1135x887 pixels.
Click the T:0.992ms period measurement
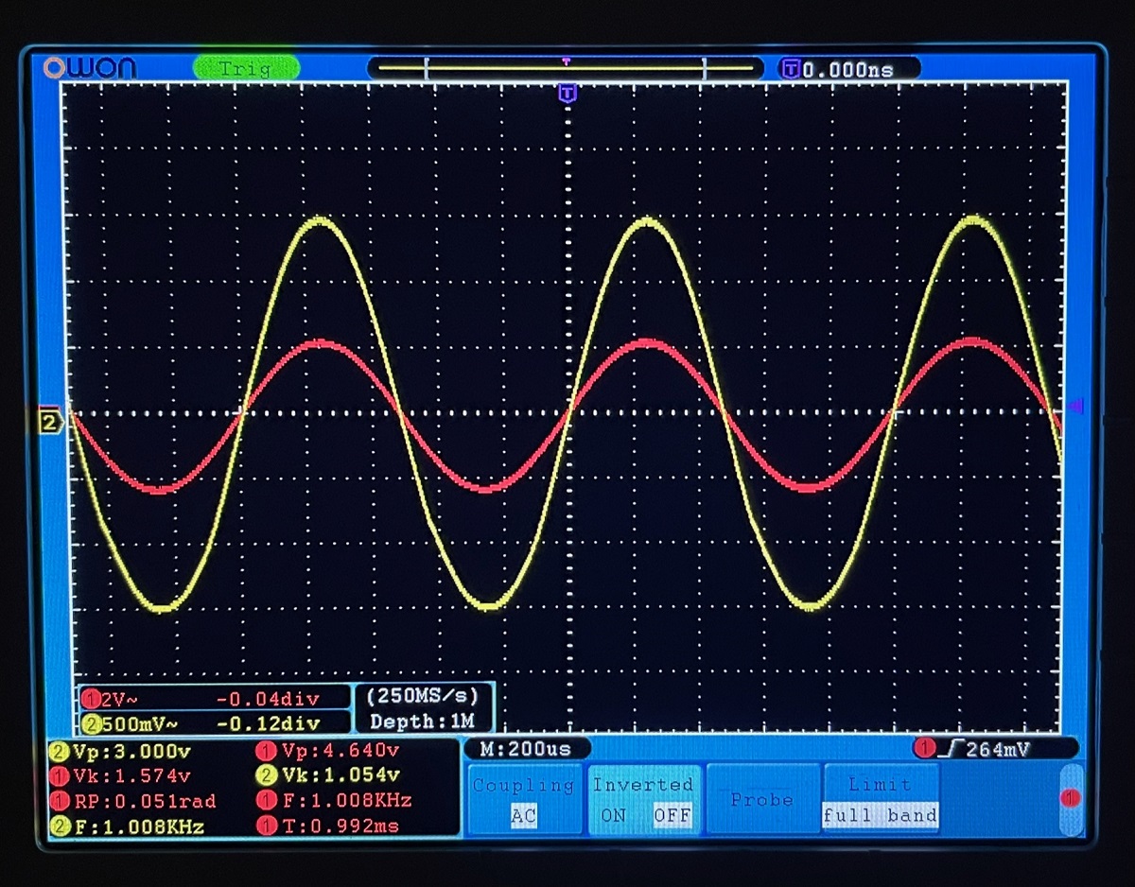click(328, 826)
